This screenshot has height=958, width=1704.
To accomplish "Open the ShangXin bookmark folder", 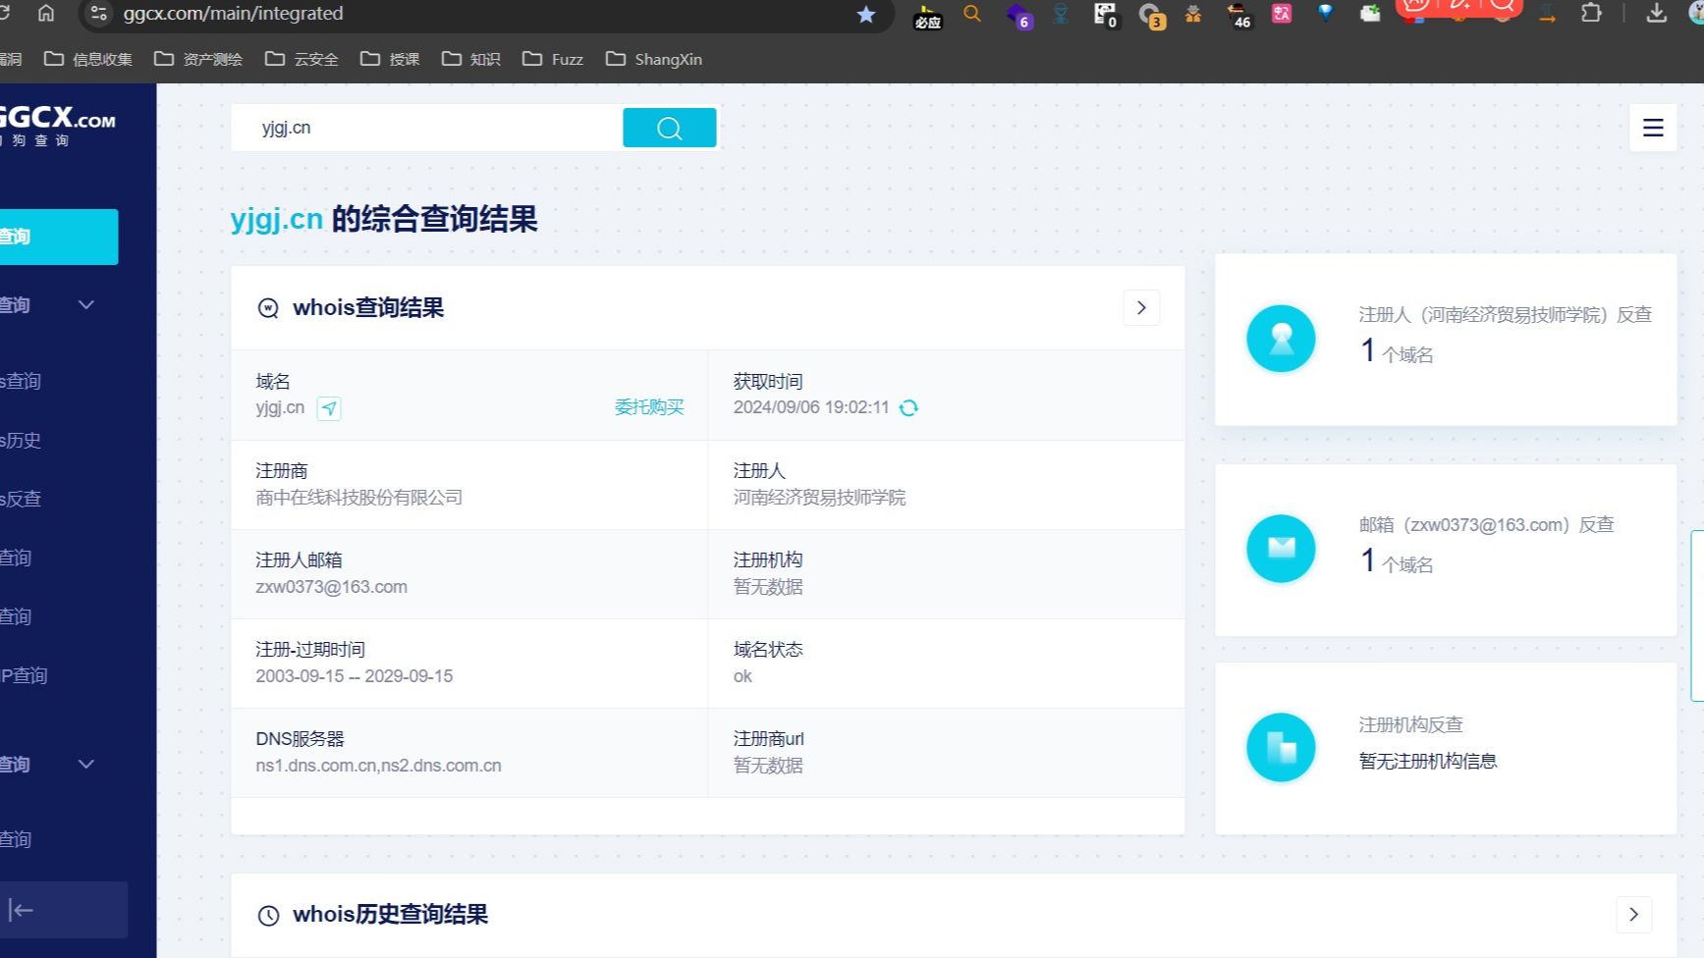I will point(654,59).
